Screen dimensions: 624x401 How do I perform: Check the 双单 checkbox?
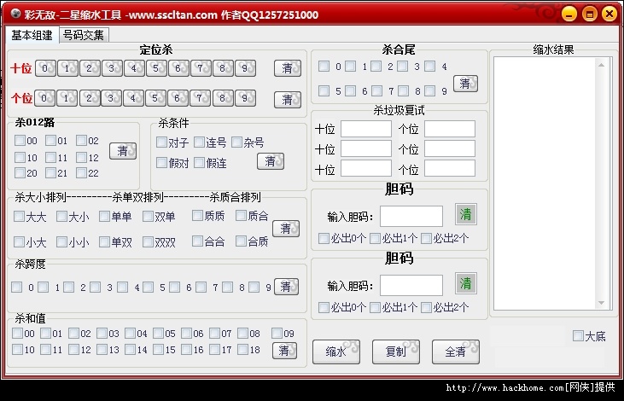point(148,216)
